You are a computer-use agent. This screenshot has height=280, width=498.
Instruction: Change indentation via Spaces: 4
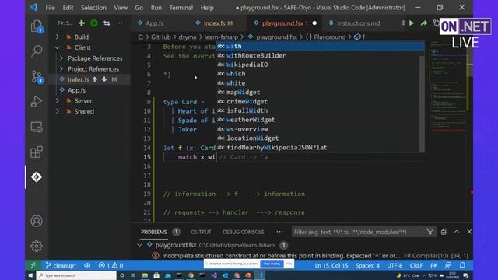(x=367, y=265)
